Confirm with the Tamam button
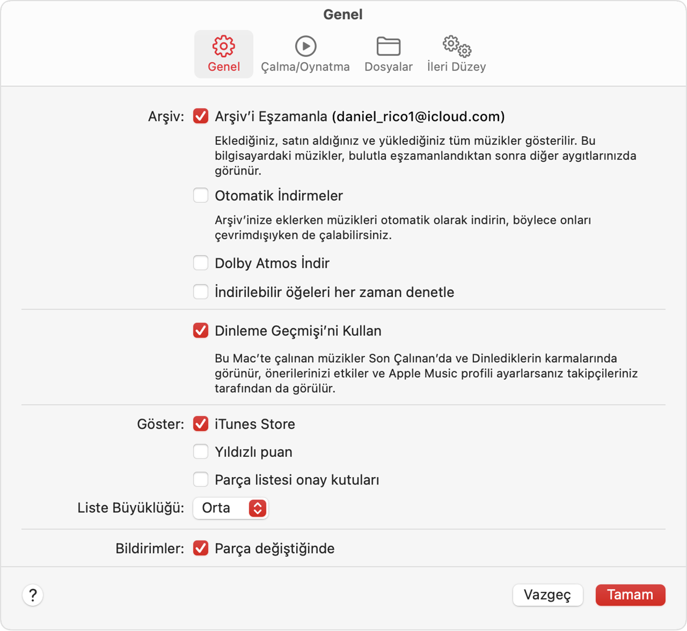The image size is (687, 631). point(630,595)
